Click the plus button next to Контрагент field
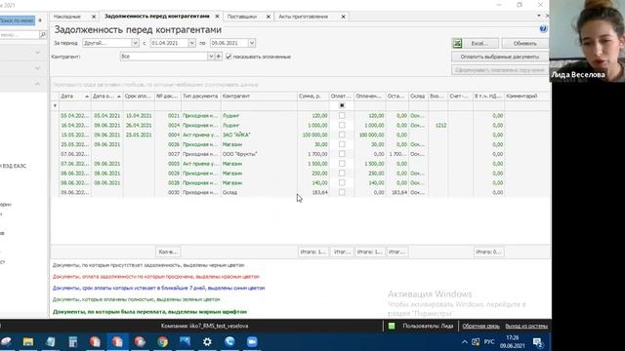This screenshot has width=625, height=351. coord(218,57)
